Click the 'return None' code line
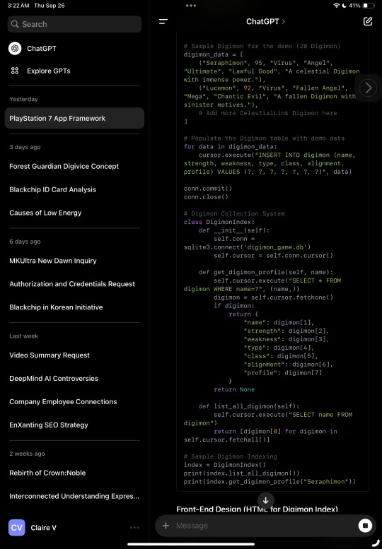 [x=234, y=389]
